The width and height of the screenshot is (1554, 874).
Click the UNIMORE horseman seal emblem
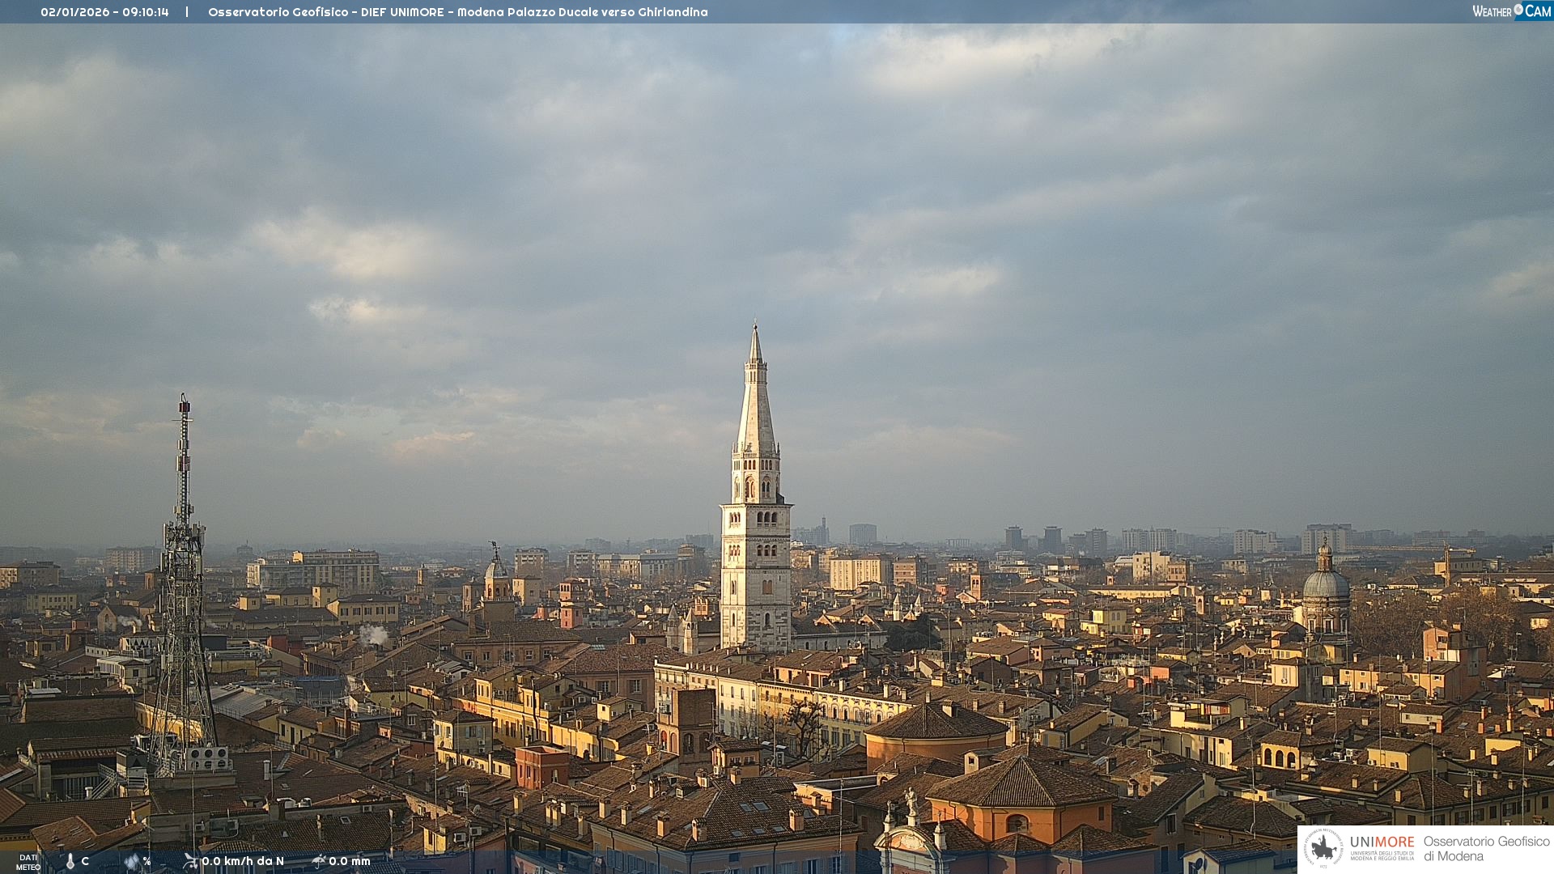pyautogui.click(x=1324, y=849)
